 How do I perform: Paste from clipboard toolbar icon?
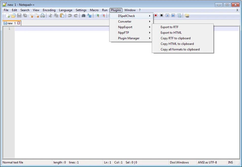point(62,16)
